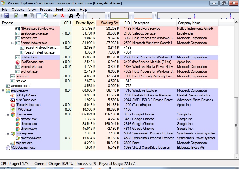Open the Users menu

(x=71, y=10)
